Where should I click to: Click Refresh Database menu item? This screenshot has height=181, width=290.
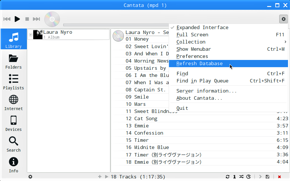click(x=228, y=63)
